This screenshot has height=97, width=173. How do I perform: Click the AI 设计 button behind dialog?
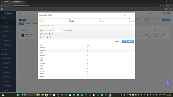click(156, 20)
